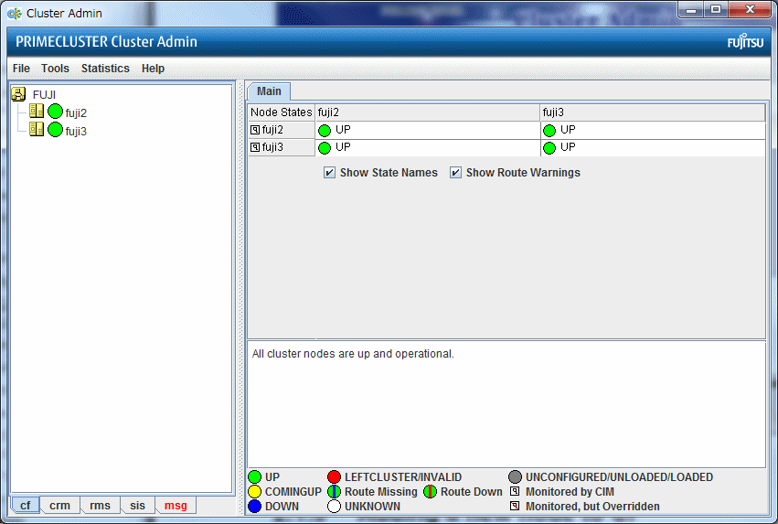Click Monitored by CIM legend icon
The height and width of the screenshot is (524, 778).
click(x=515, y=491)
